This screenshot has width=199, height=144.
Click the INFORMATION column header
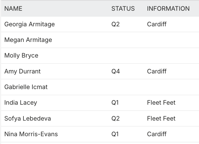click(x=168, y=9)
